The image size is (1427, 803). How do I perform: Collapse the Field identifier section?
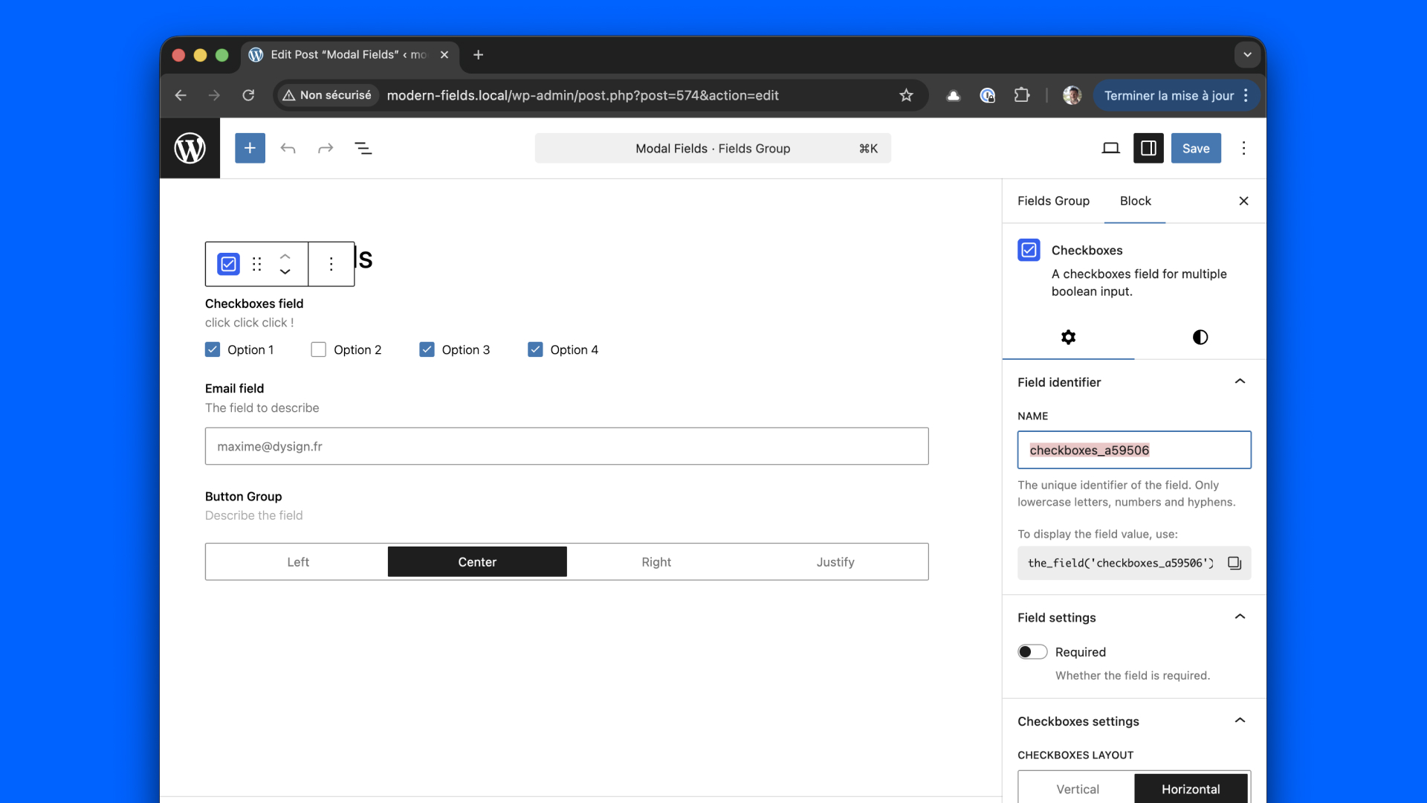tap(1239, 381)
